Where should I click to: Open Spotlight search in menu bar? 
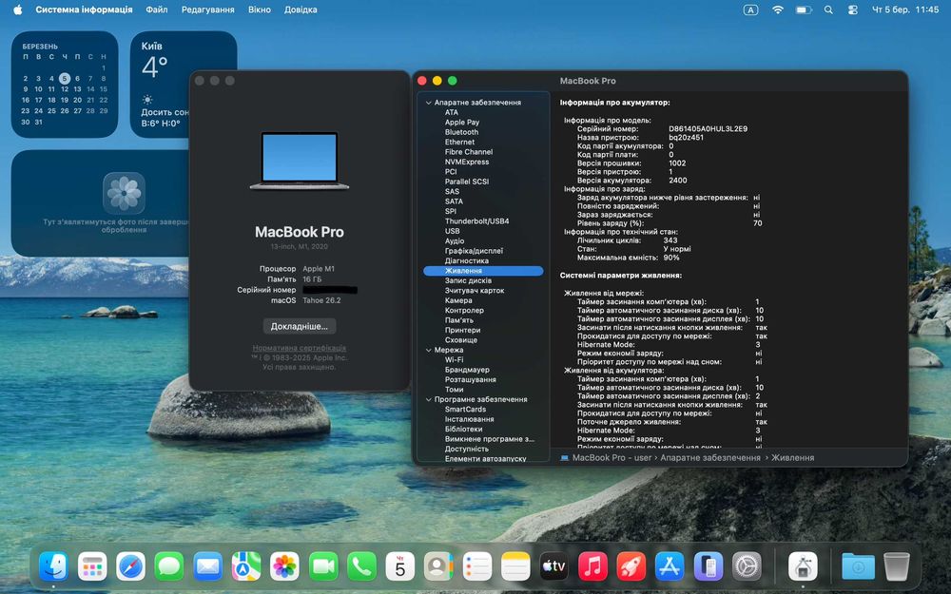[828, 10]
